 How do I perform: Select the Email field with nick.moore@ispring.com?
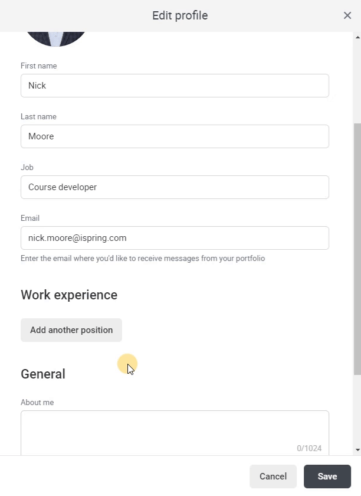coord(175,238)
